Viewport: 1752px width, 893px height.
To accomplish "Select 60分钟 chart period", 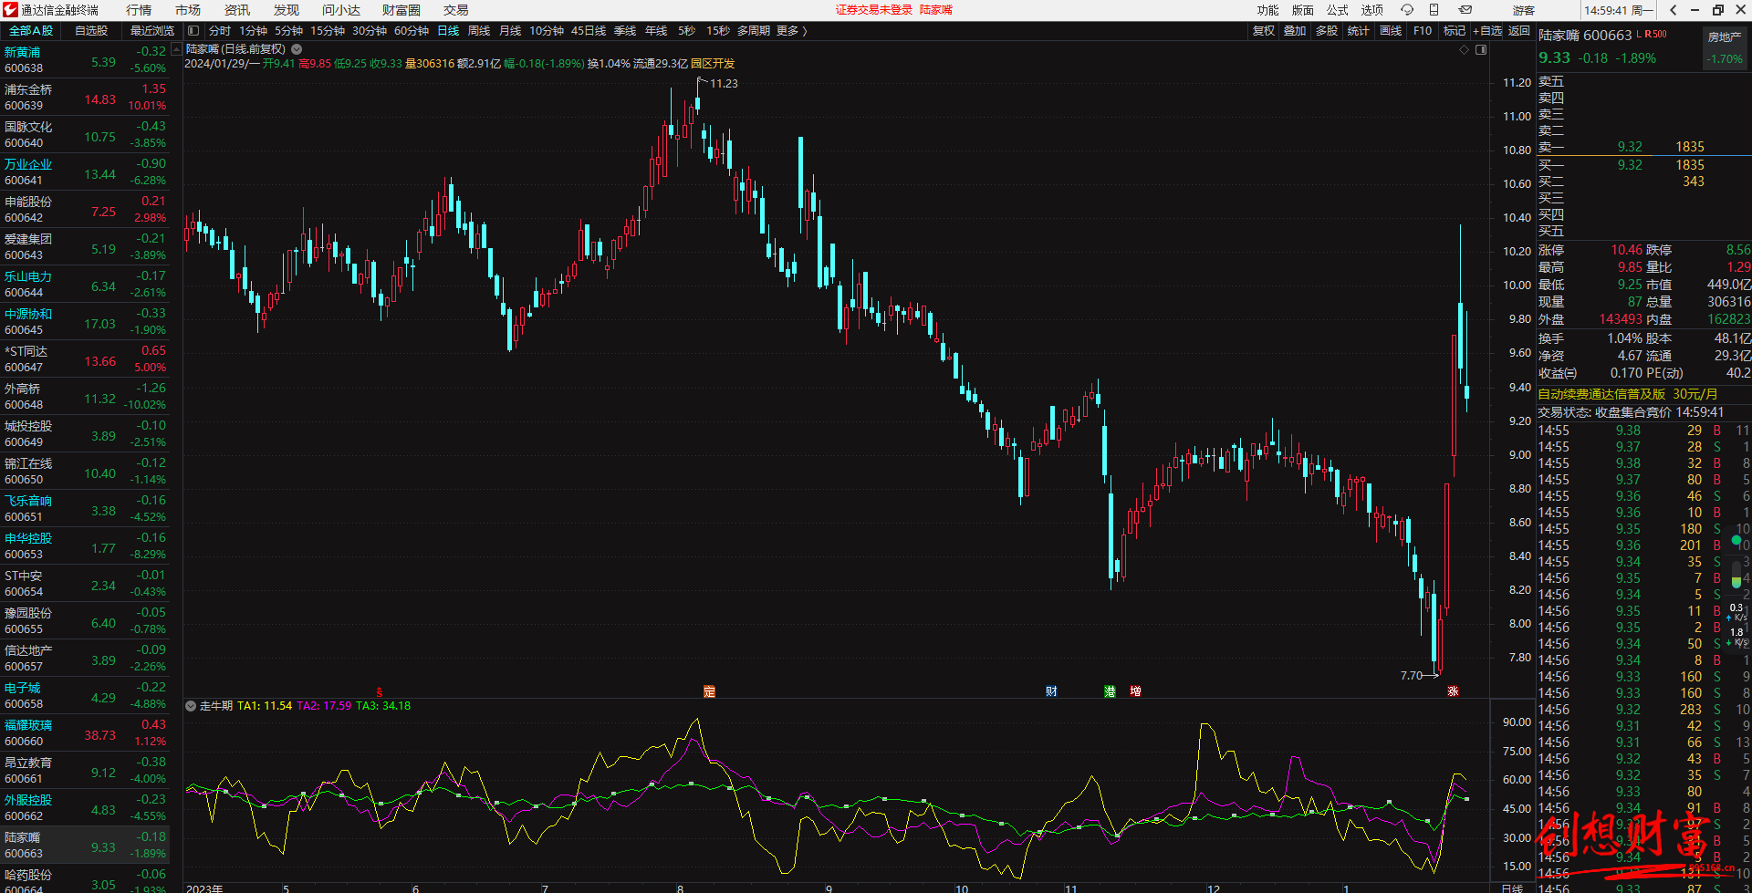I will (412, 31).
